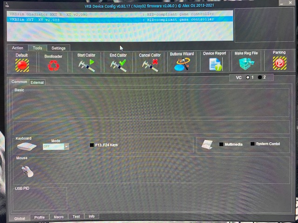Switch to the External sub-tab
This screenshot has height=223, width=298.
coord(37,83)
